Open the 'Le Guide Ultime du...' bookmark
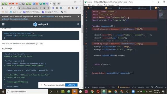The image size is (167, 94). click(32, 12)
